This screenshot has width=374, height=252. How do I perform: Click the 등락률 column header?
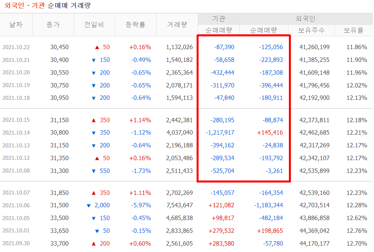(x=135, y=24)
